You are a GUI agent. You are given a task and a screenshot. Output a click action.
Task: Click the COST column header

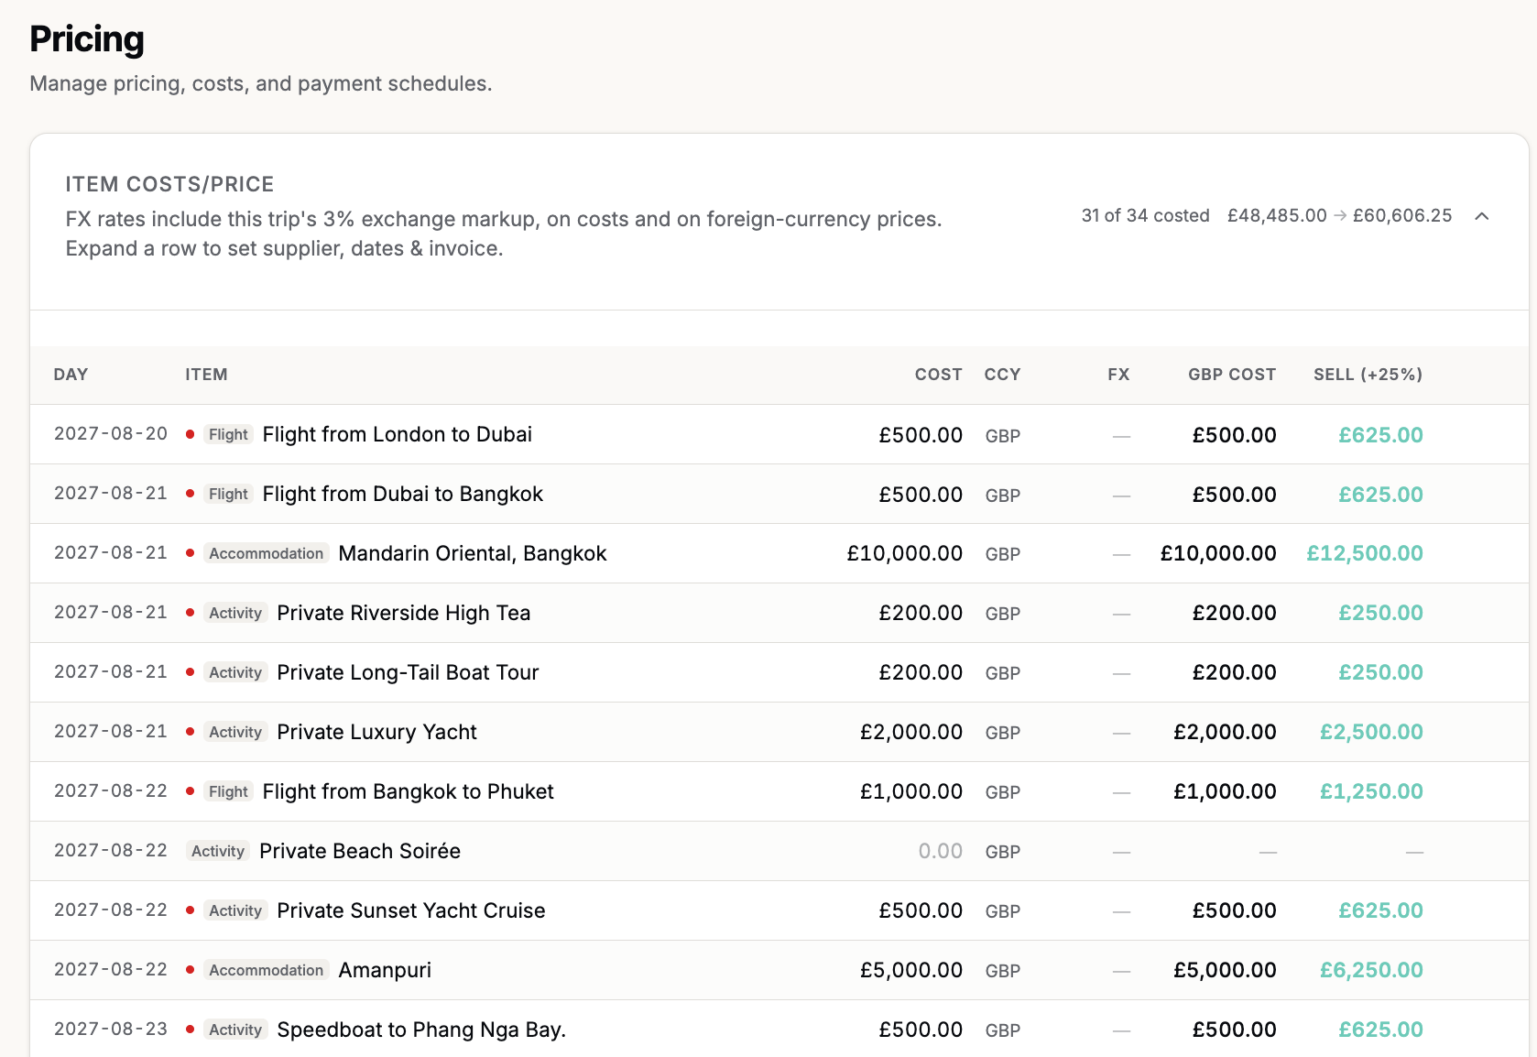tap(938, 375)
